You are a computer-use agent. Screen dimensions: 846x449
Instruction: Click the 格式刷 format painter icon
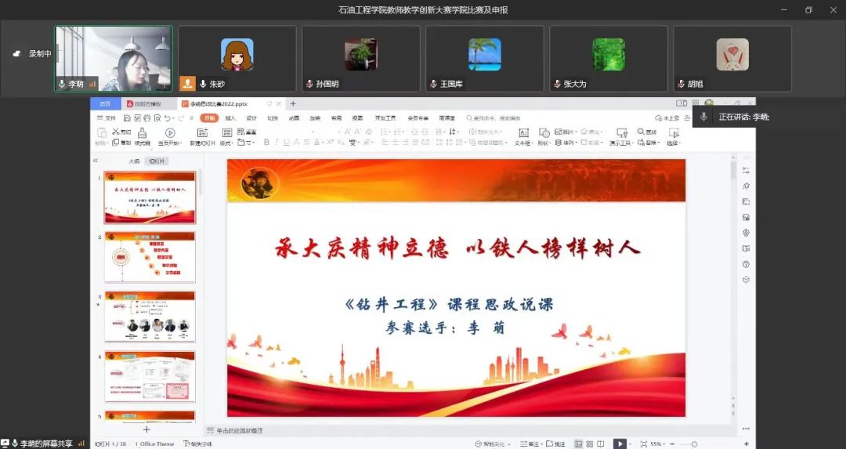(142, 133)
